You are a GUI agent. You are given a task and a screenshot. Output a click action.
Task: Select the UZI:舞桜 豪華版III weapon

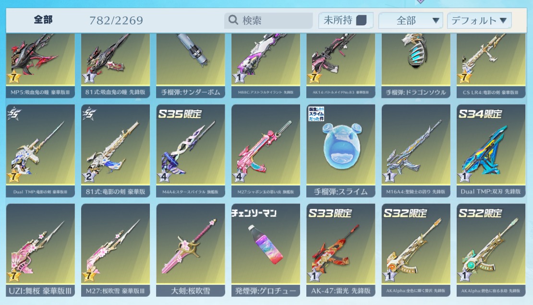coord(40,250)
